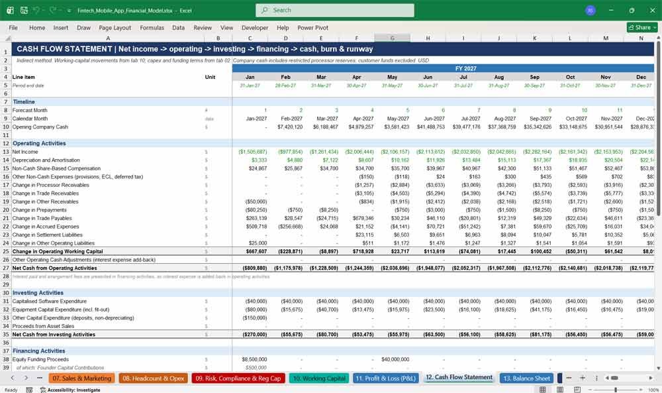This screenshot has width=662, height=393.
Task: Switch to the Insert ribbon tab
Action: click(61, 27)
